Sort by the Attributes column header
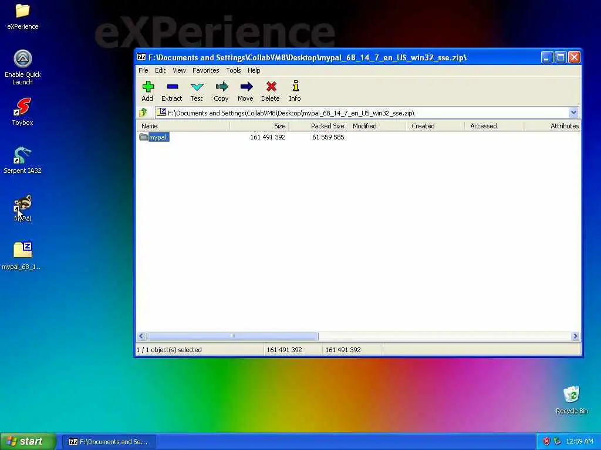 tap(552, 126)
